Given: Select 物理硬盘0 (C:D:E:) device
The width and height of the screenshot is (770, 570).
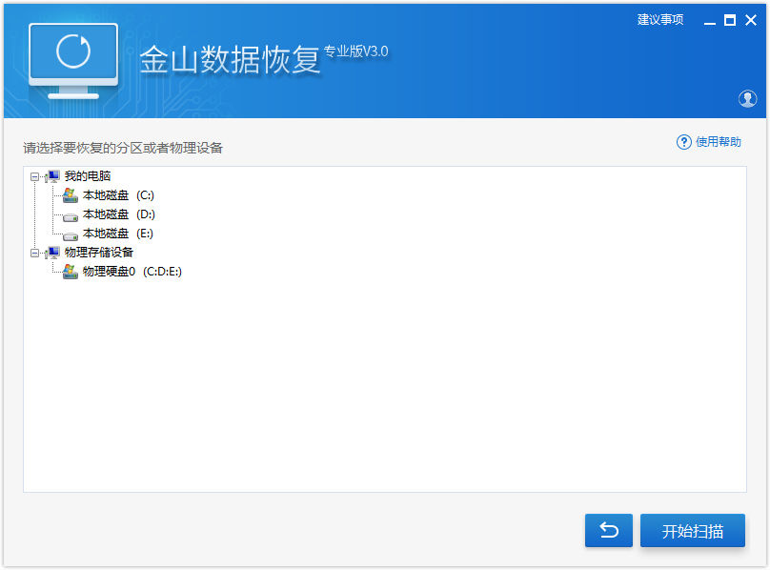Looking at the screenshot, I should (x=132, y=272).
